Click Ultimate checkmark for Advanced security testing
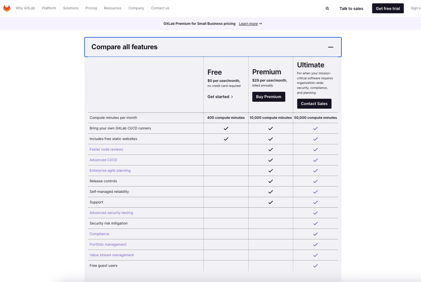Viewport: 421px width, 282px height. click(x=315, y=213)
